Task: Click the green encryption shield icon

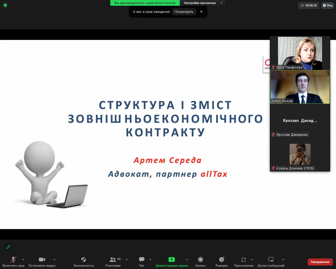Action: click(x=5, y=5)
